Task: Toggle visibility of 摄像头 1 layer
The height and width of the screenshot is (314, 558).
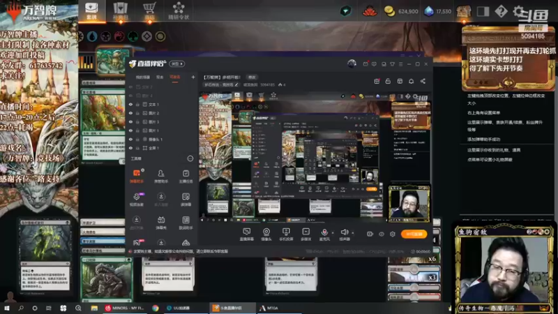Action: (130, 139)
